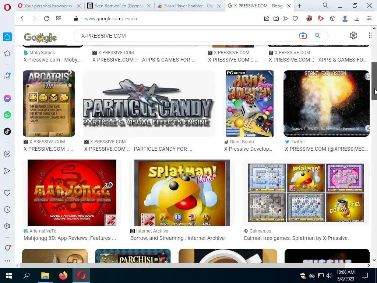This screenshot has width=377, height=283.
Task: Open AlternativeTo Mahjongg 3D App Reviews link
Action: [x=70, y=238]
